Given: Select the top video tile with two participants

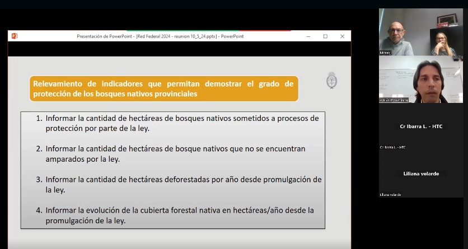Looking at the screenshot, I should (421, 32).
